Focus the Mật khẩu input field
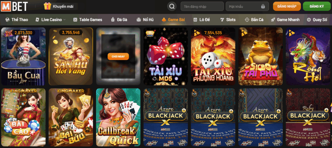This screenshot has height=148, width=332. pos(247,6)
